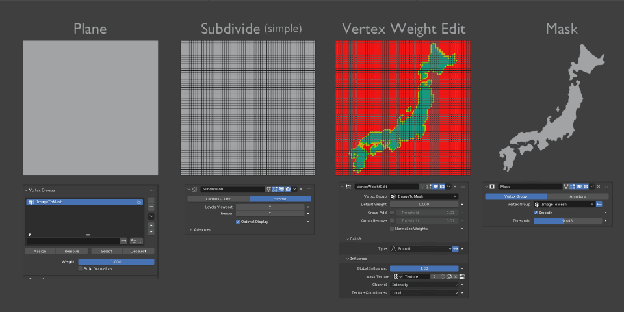Open the Texture Coordinates dropdown
The width and height of the screenshot is (624, 312).
(424, 293)
